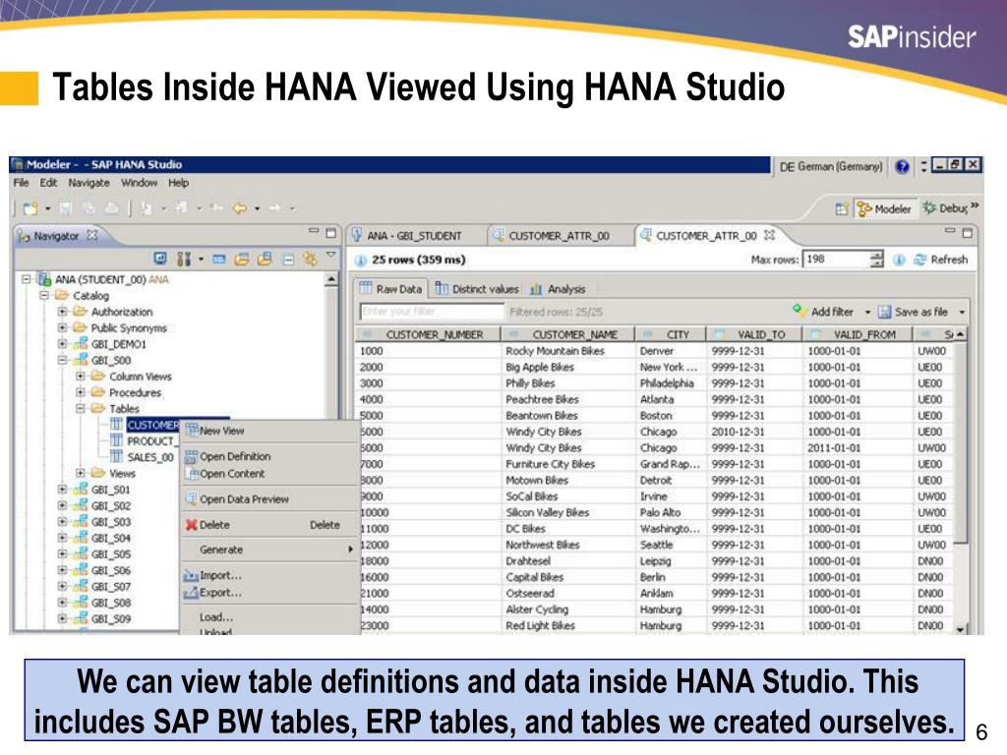This screenshot has width=1007, height=755.
Task: Maximize the Navigator panel
Action: pyautogui.click(x=330, y=232)
